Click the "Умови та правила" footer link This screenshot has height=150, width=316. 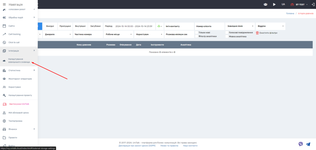[169, 146]
